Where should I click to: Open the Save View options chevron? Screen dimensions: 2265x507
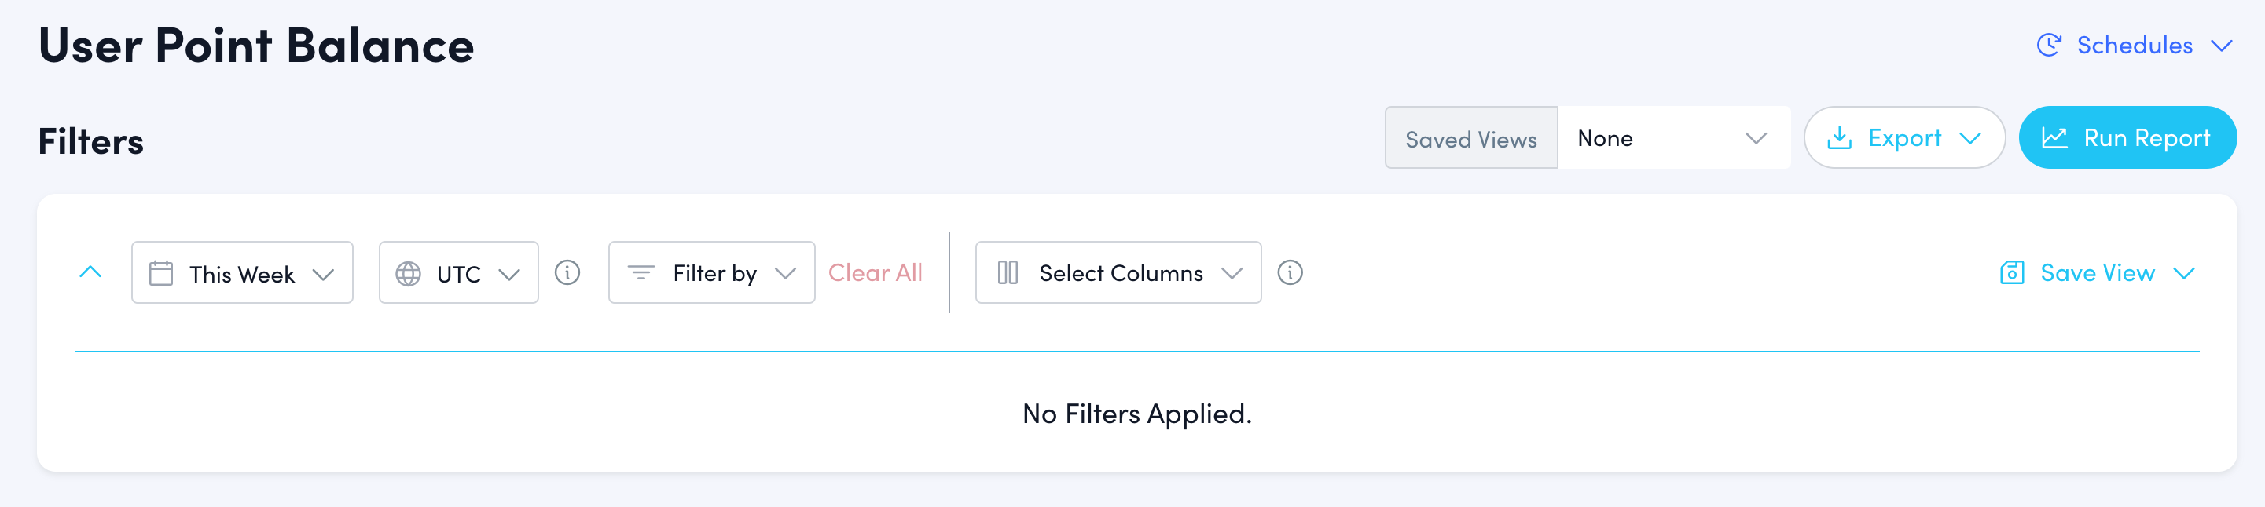point(2184,273)
